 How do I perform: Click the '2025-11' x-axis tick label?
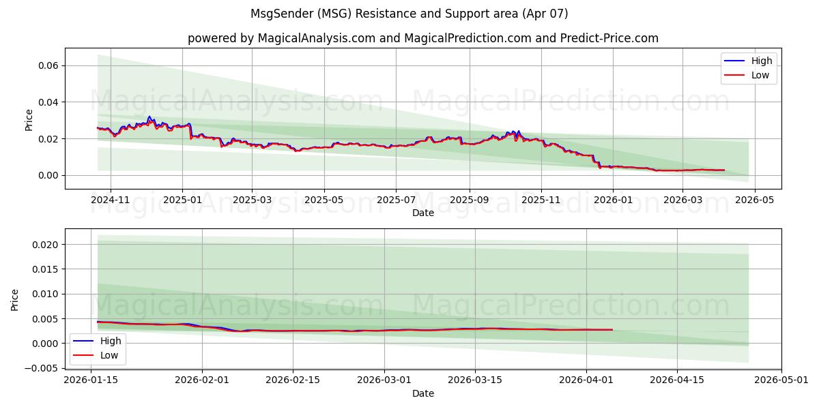tap(541, 200)
